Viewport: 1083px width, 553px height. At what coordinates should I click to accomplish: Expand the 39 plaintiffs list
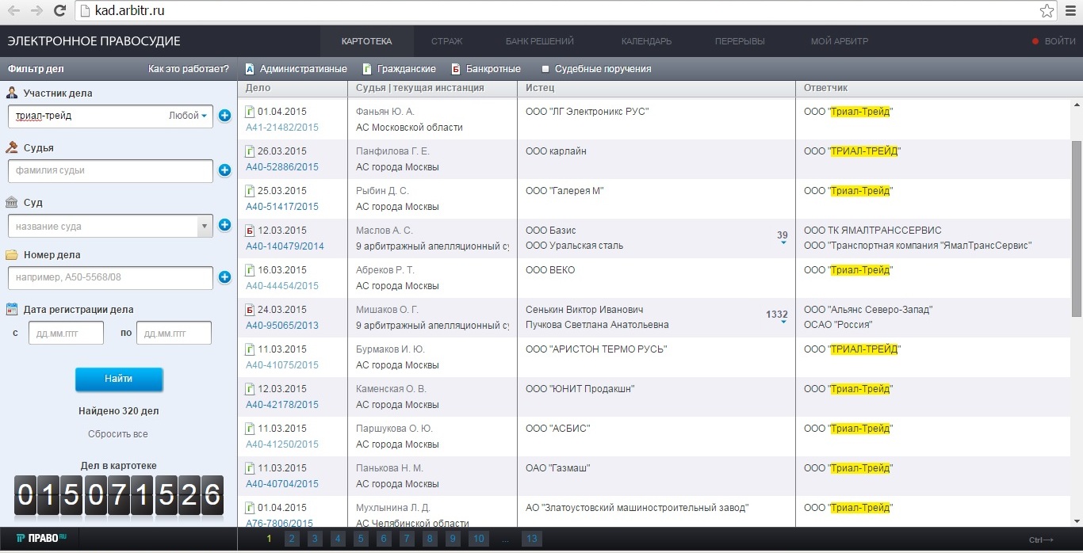(783, 237)
